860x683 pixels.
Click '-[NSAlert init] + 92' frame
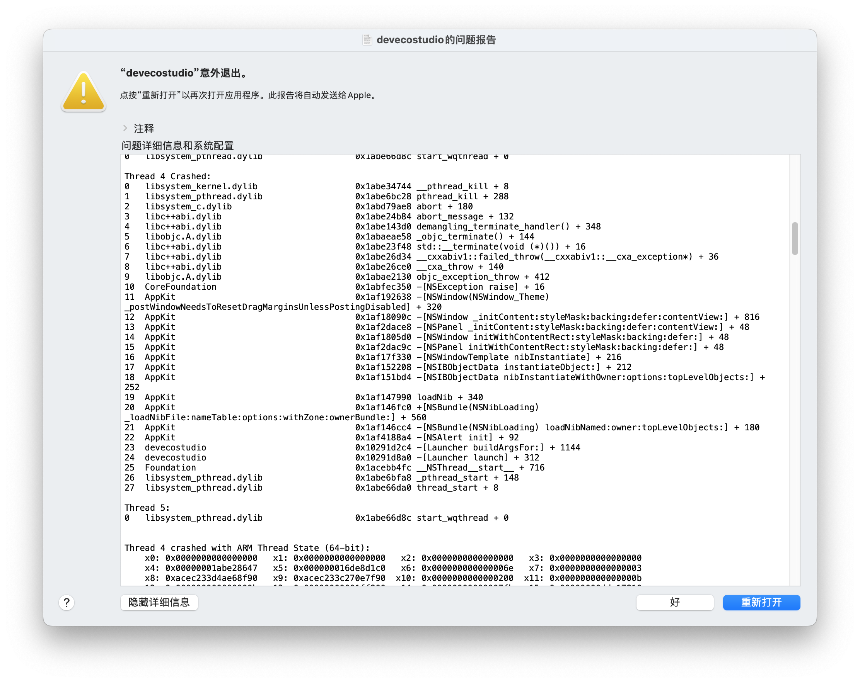point(321,438)
